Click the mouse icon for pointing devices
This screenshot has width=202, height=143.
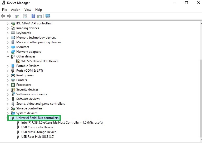tap(13, 42)
